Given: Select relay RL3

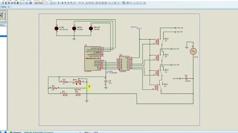Looking at the screenshot, I should coord(160,57).
